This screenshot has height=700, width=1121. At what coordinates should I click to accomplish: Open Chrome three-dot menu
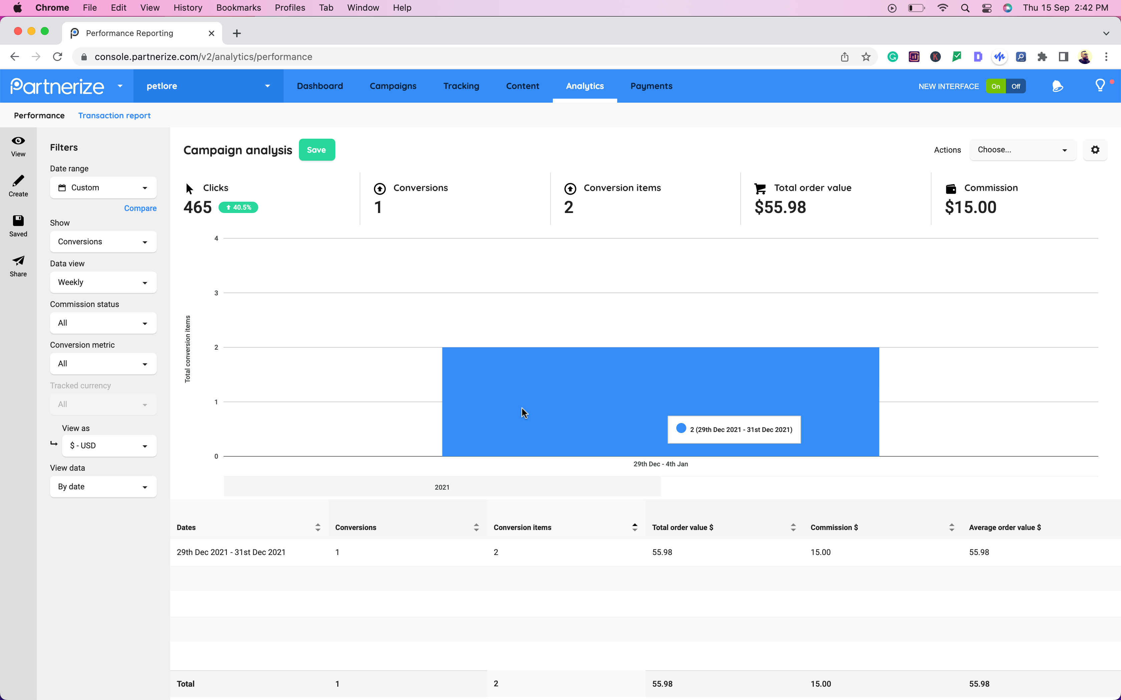tap(1106, 57)
